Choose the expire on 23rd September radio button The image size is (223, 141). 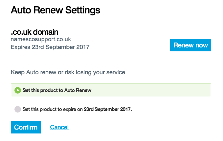pos(18,109)
